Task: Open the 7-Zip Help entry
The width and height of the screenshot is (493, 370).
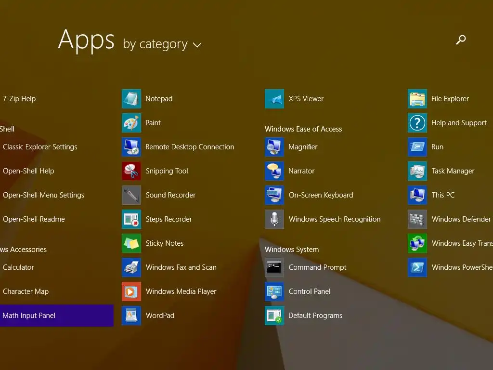Action: pyautogui.click(x=19, y=99)
